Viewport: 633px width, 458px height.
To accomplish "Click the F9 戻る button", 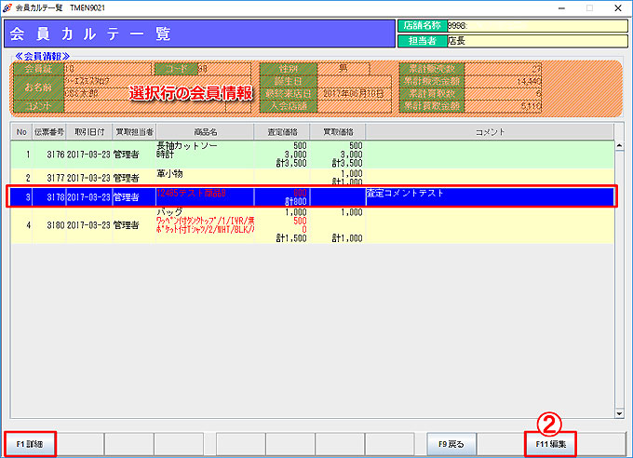I will pyautogui.click(x=451, y=444).
